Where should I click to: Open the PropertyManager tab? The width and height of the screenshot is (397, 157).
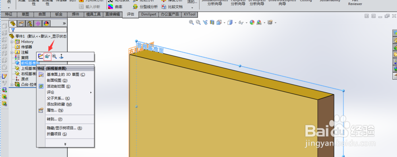point(21,24)
